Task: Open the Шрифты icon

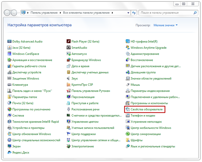Action: (x=128, y=140)
